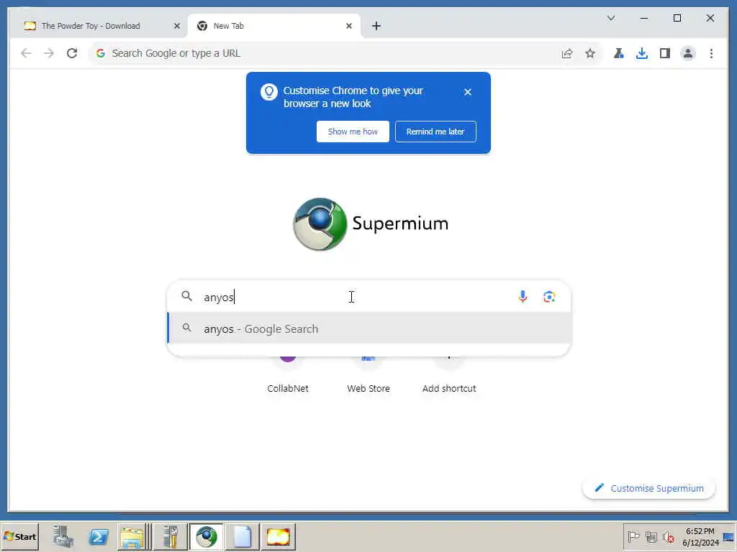Reload the current page
The height and width of the screenshot is (552, 737).
click(72, 53)
